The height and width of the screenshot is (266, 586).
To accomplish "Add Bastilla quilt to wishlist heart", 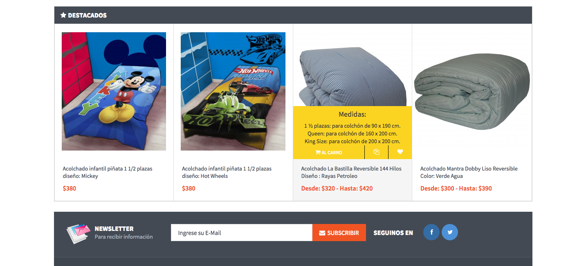I will coord(400,152).
